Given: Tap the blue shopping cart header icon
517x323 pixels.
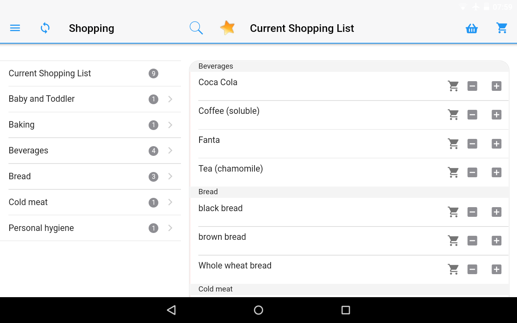Looking at the screenshot, I should tap(502, 28).
